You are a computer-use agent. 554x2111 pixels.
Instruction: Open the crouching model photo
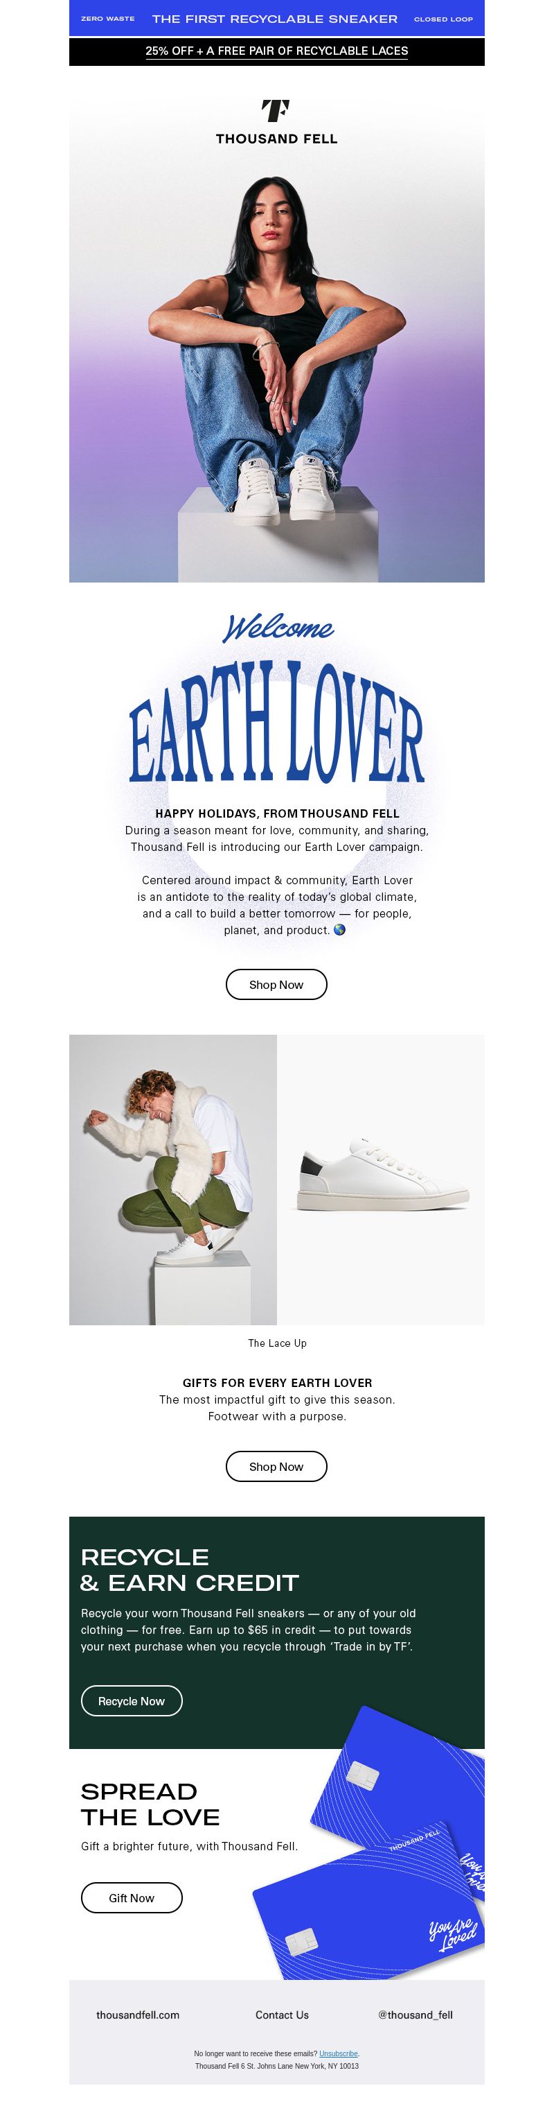(x=172, y=1179)
